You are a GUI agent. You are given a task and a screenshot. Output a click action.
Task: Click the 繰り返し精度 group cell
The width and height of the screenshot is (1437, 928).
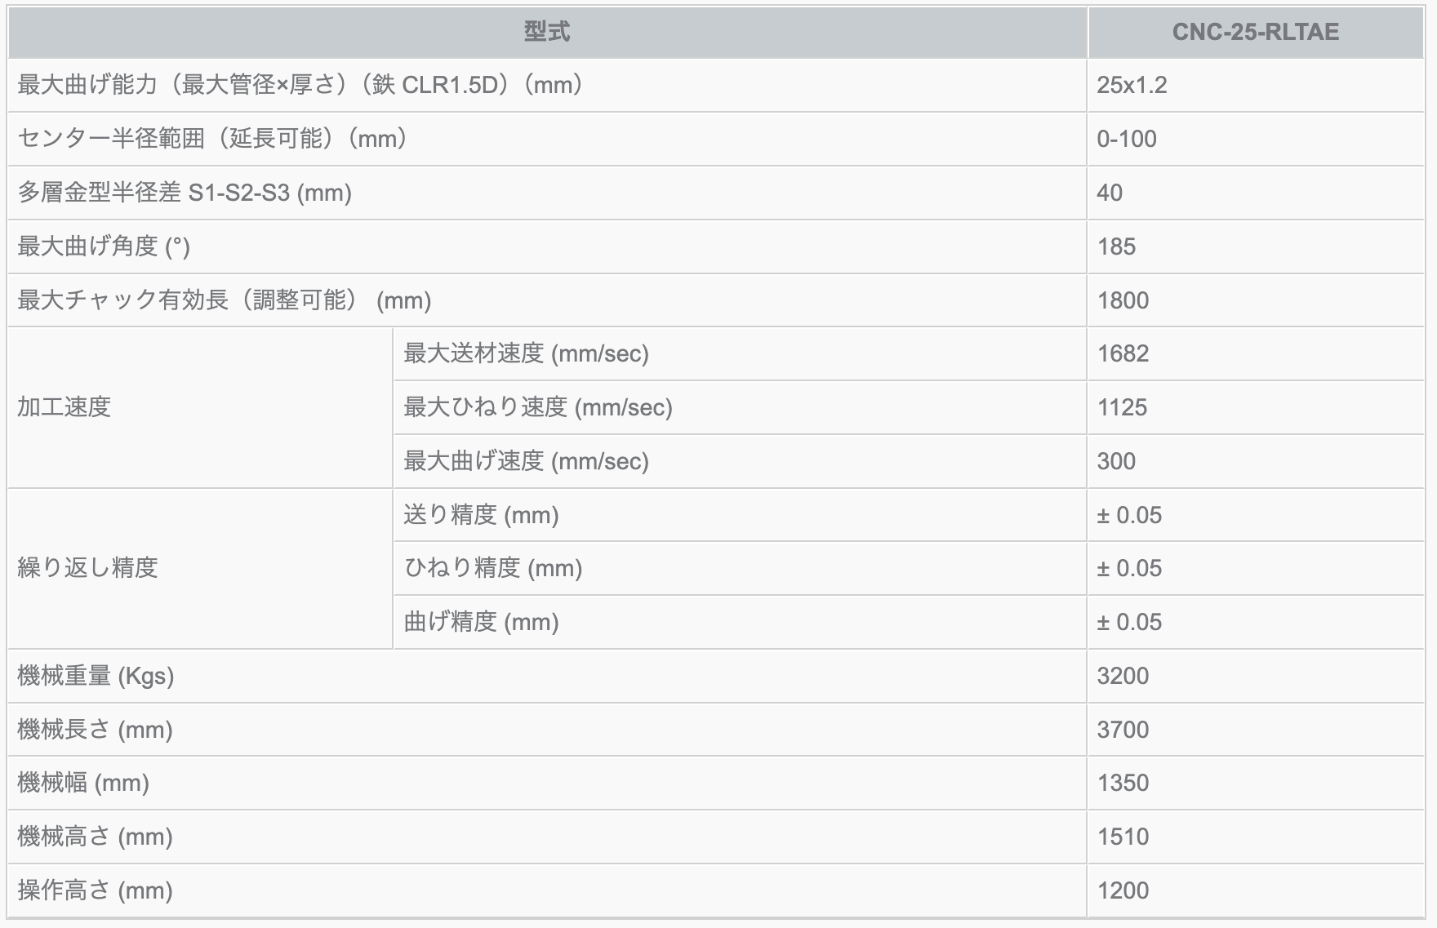[87, 568]
